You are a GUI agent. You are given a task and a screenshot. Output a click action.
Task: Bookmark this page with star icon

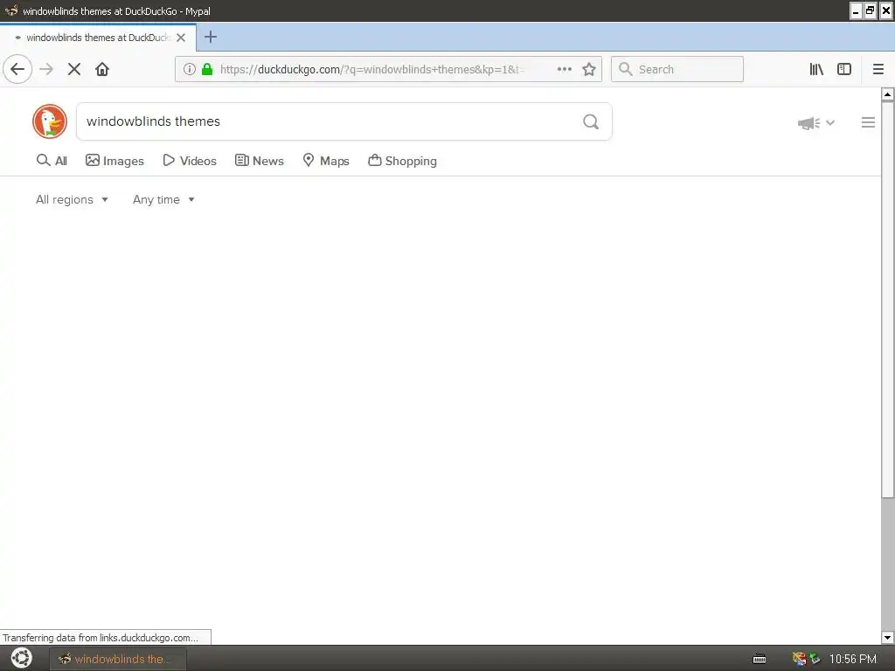(x=589, y=70)
